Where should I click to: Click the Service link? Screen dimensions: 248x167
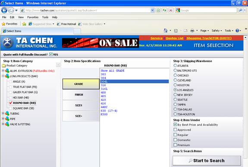point(157,38)
